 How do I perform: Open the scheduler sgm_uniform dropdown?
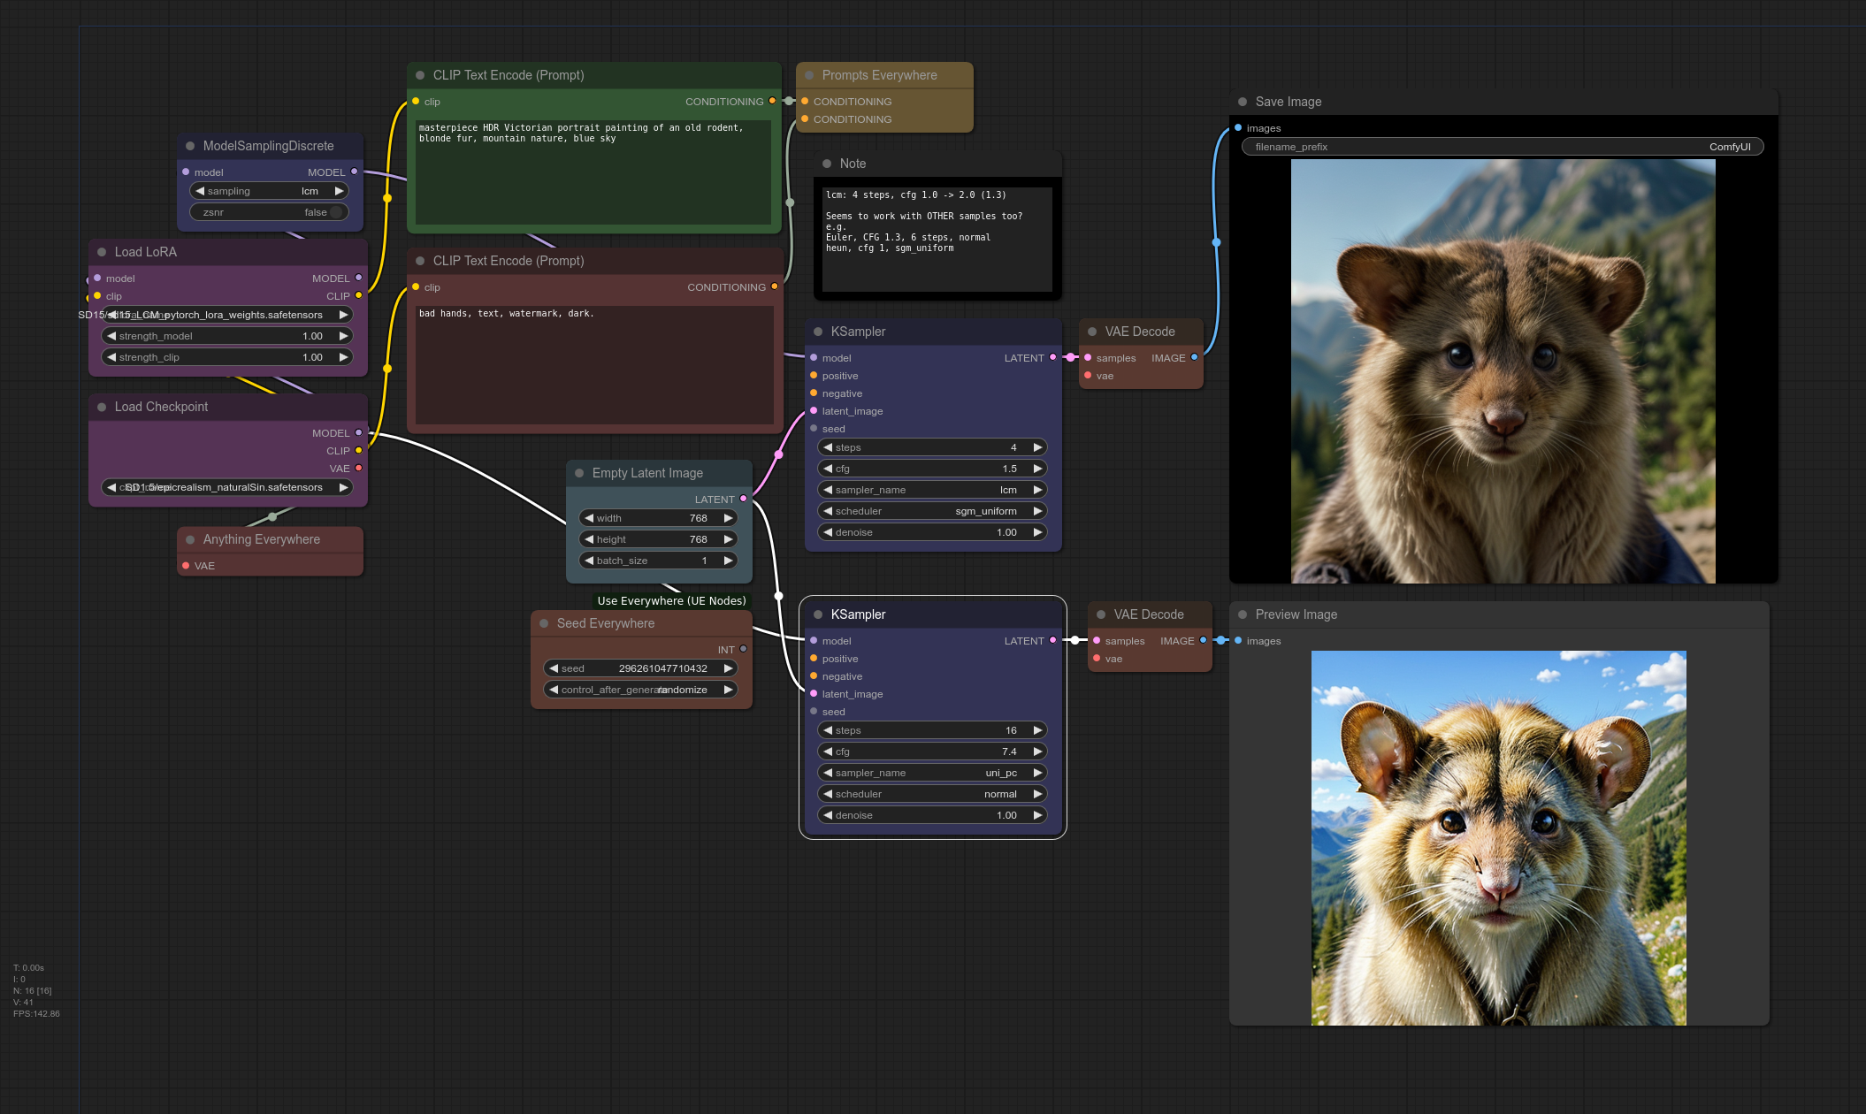932,511
